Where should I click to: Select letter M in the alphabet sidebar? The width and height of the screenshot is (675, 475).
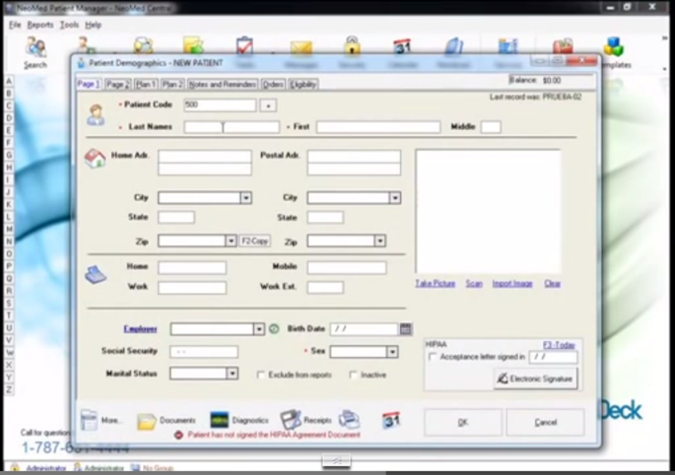(8, 228)
